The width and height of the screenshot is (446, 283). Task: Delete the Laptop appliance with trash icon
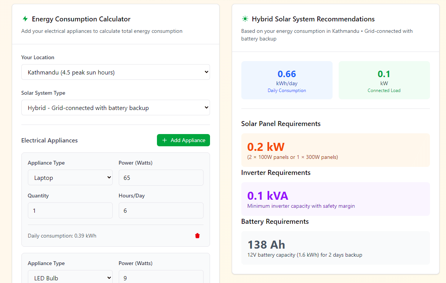(x=197, y=236)
